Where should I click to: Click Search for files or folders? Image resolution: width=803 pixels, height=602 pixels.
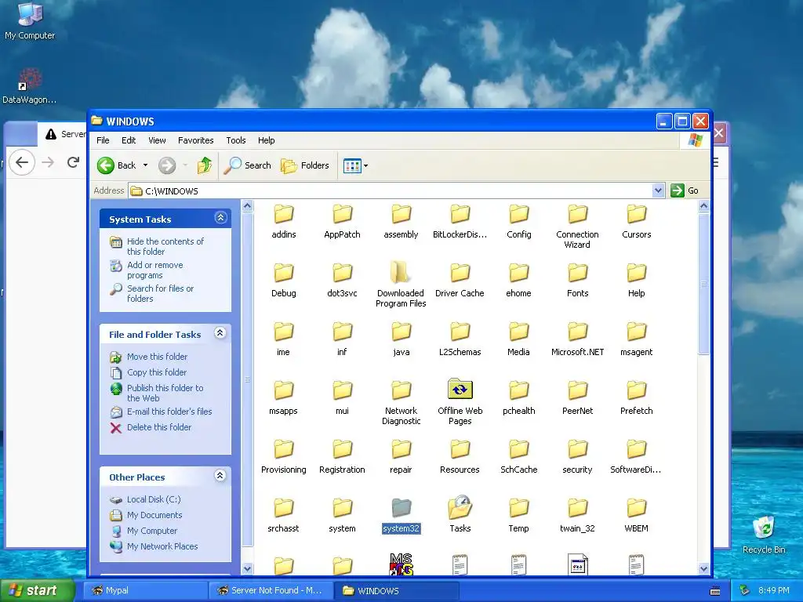[x=160, y=293]
